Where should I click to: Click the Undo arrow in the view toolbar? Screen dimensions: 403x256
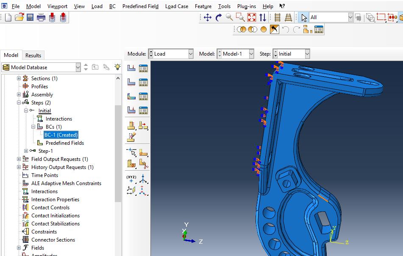coord(285,30)
